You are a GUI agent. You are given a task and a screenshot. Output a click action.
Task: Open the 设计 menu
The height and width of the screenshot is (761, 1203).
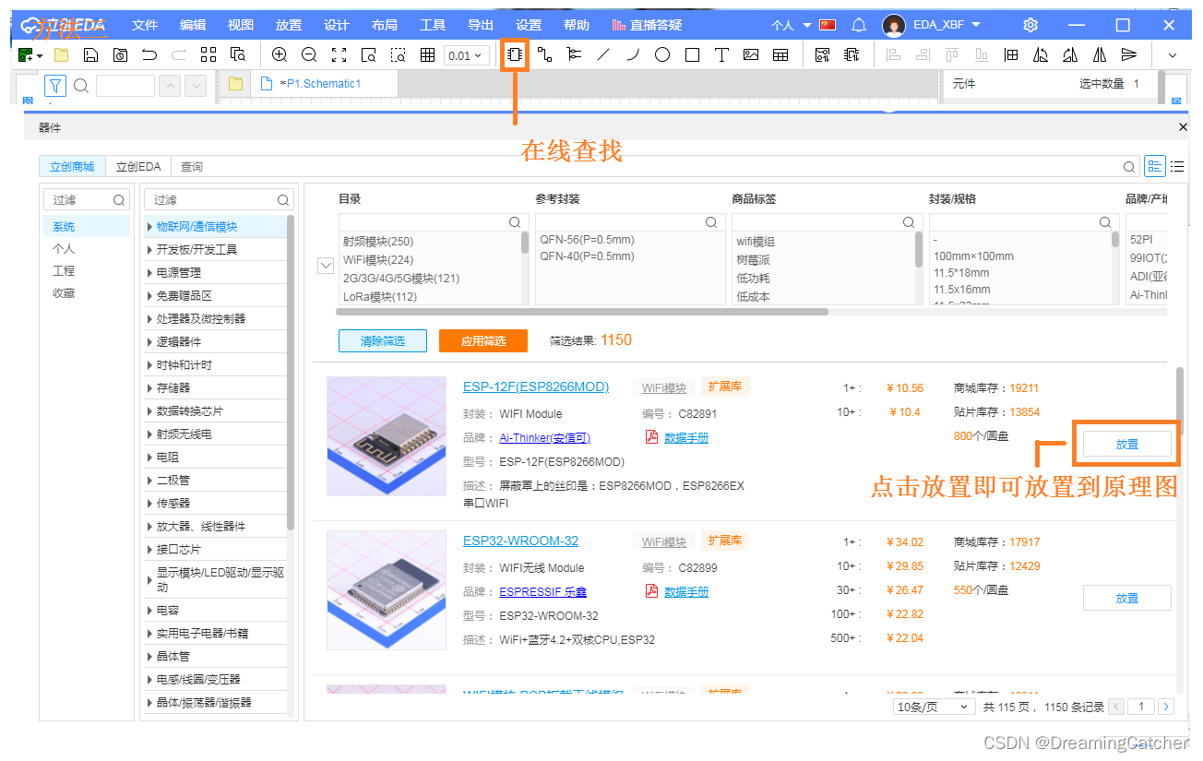(337, 25)
